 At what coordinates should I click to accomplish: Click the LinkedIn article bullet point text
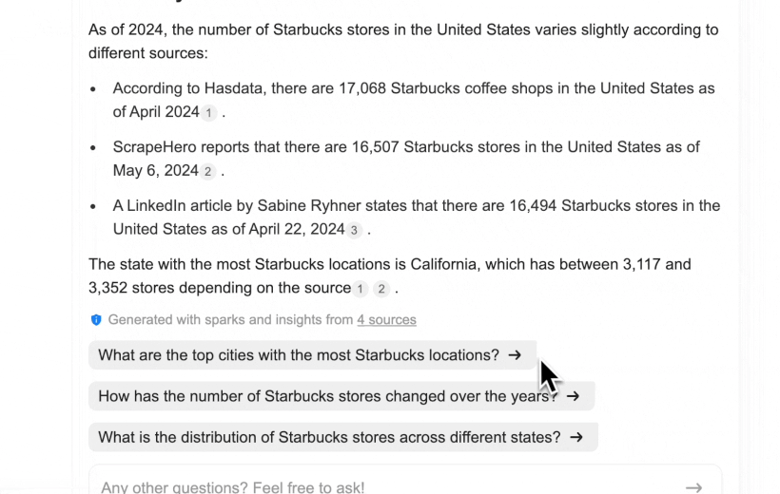[x=416, y=206]
